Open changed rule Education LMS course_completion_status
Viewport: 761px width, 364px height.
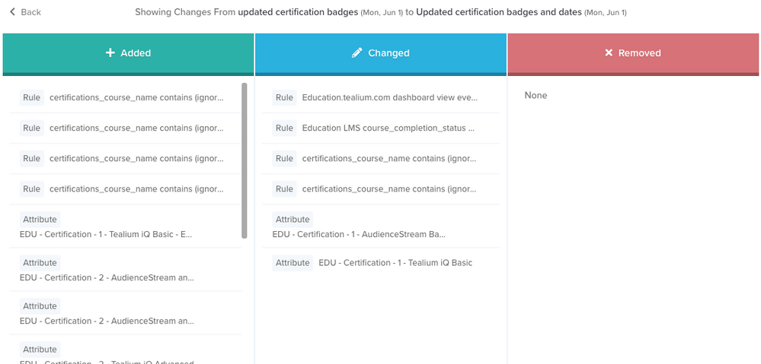click(388, 128)
